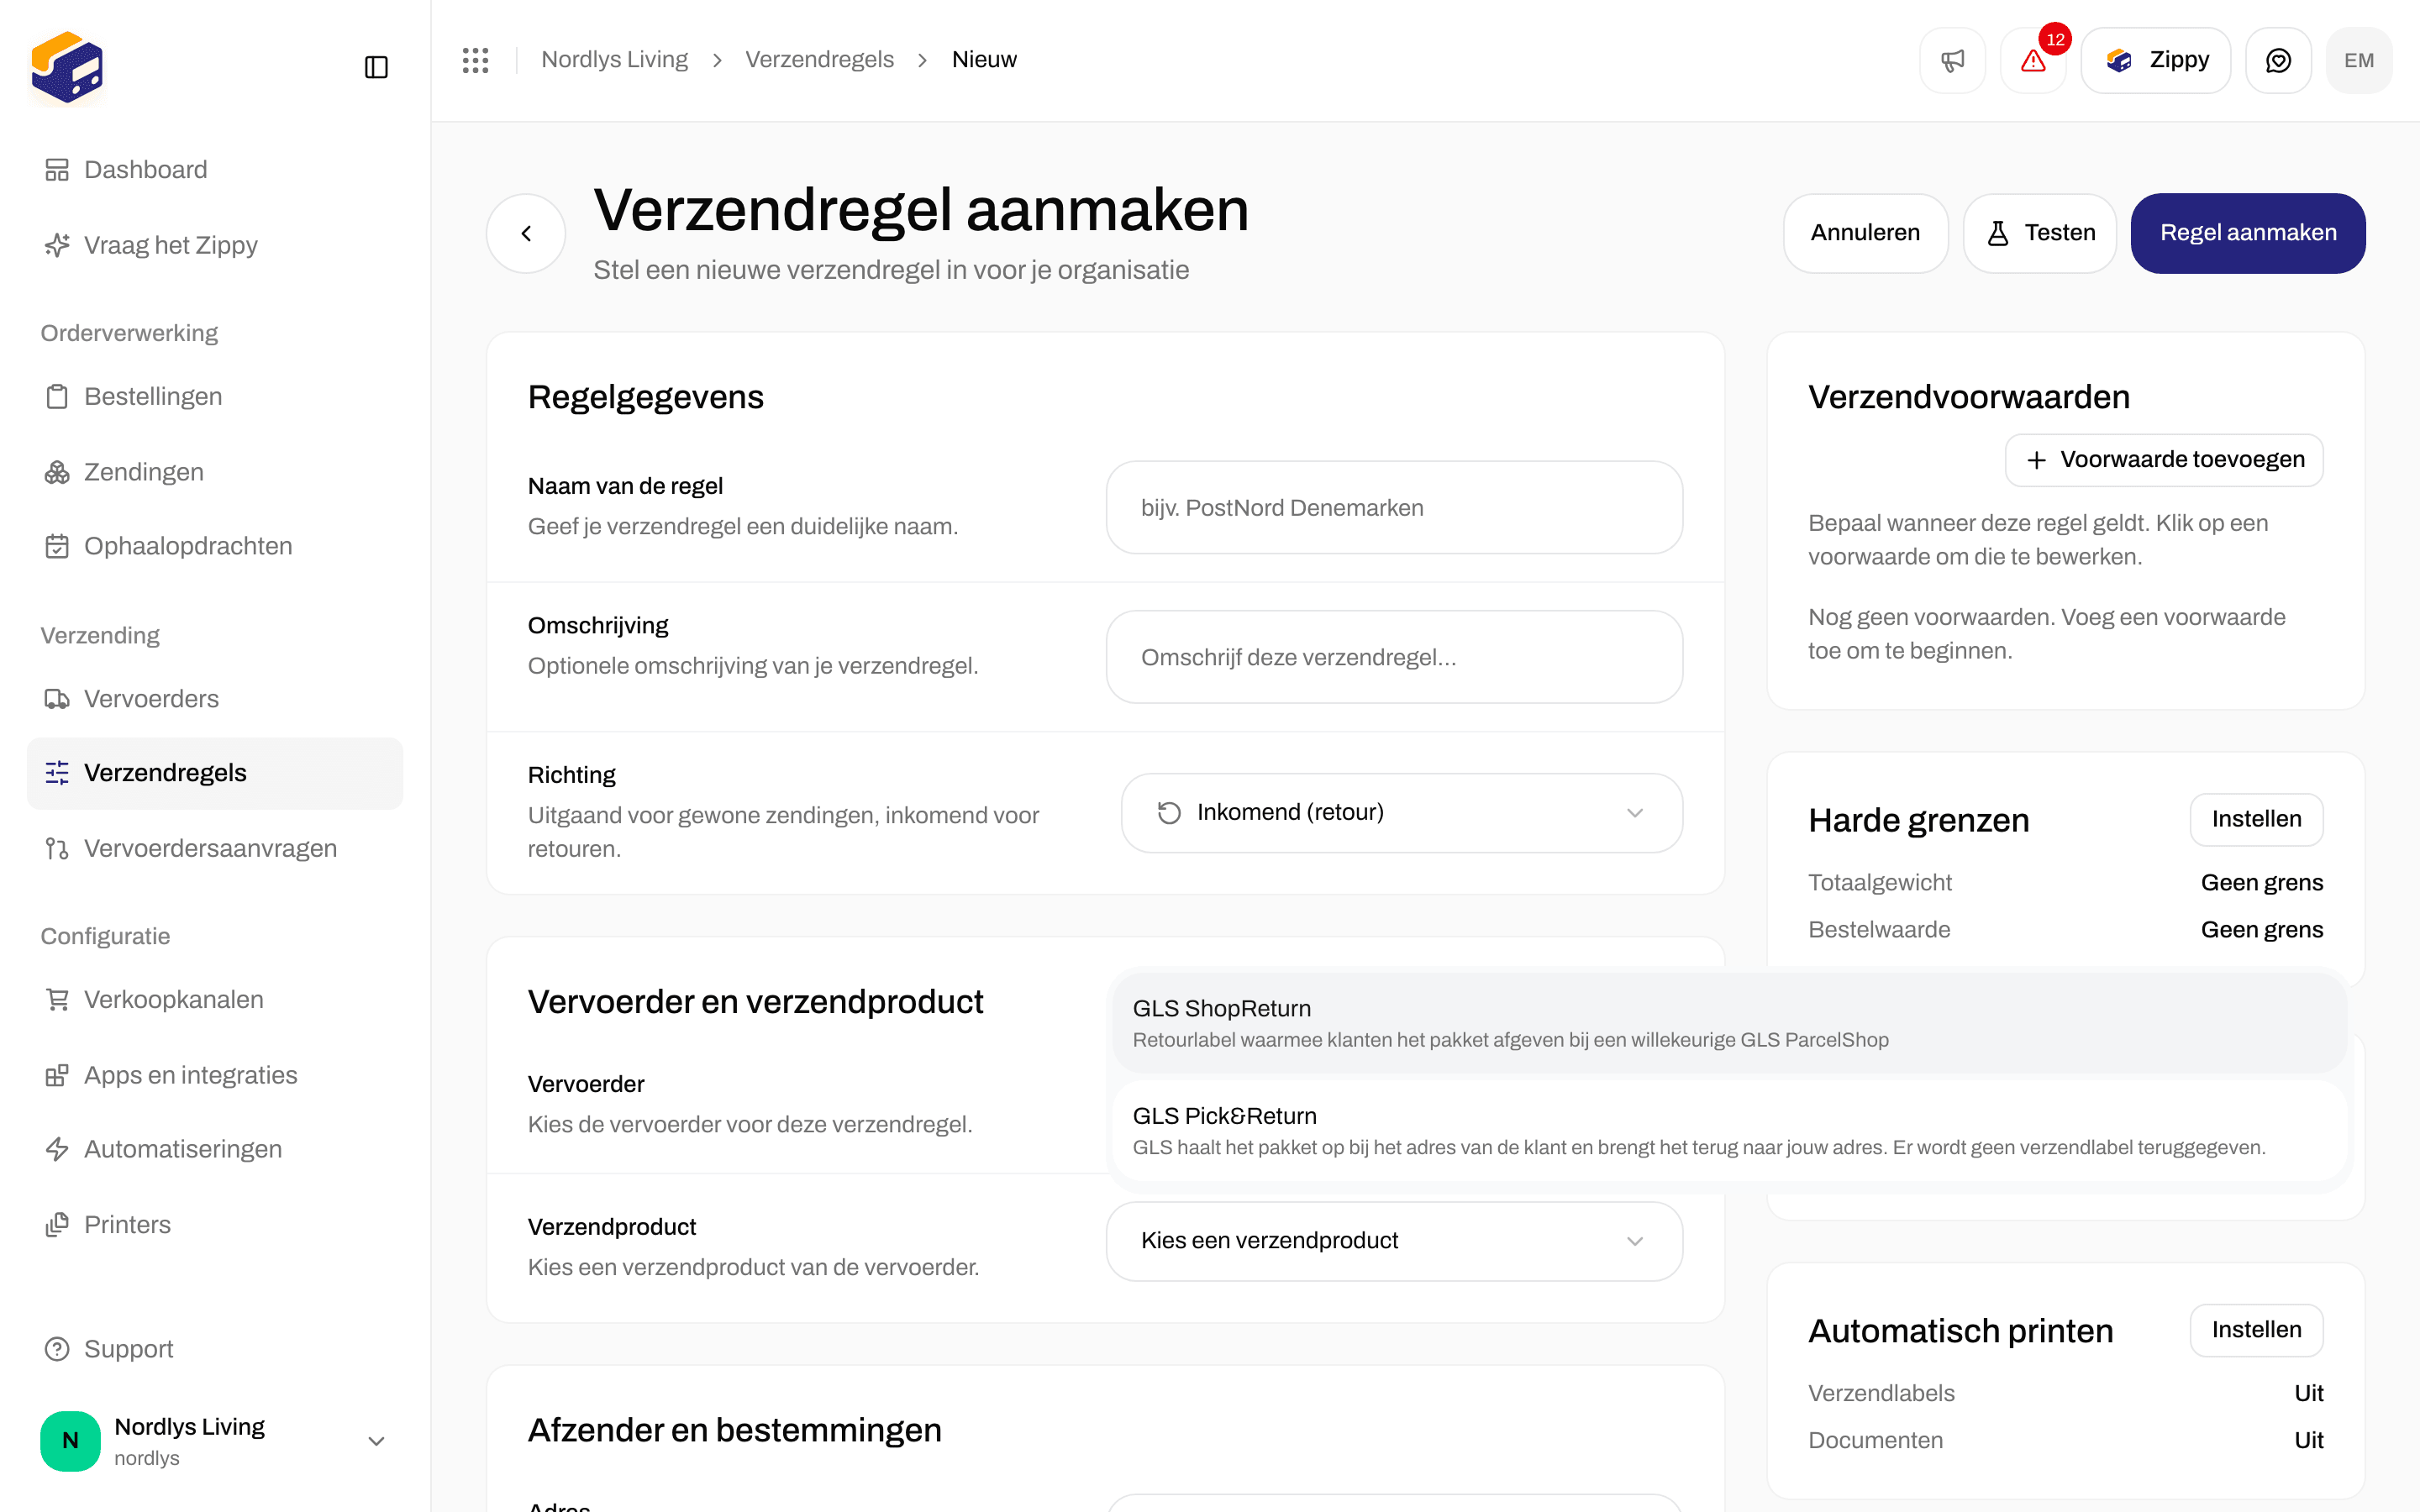
Task: Expand the Nordlys Living organisation switcher
Action: pos(214,1441)
